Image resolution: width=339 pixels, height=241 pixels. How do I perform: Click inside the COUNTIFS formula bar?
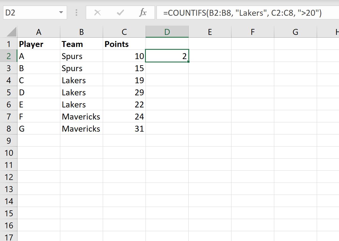248,13
